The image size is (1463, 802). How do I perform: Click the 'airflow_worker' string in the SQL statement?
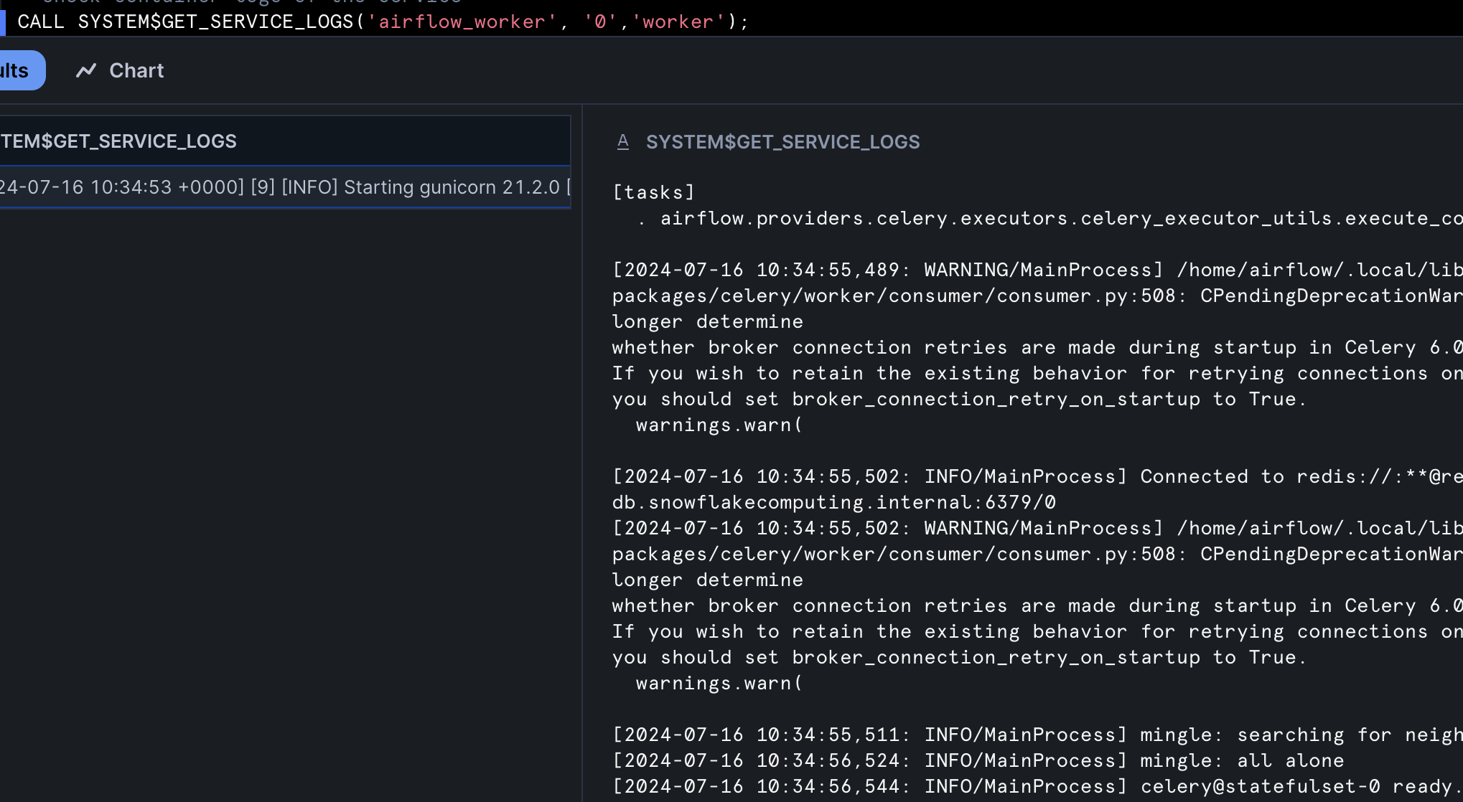(x=462, y=22)
